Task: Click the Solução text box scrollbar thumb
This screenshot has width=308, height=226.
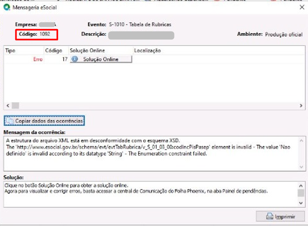Action: tap(301, 193)
